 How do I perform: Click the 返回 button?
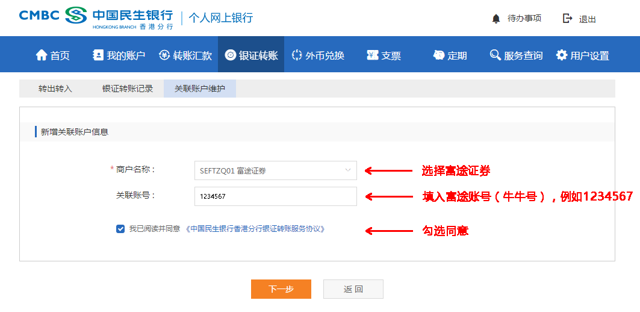[353, 289]
